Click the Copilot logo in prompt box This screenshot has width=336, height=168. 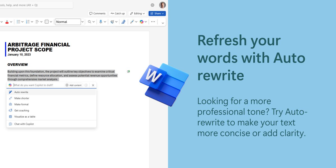(10, 85)
